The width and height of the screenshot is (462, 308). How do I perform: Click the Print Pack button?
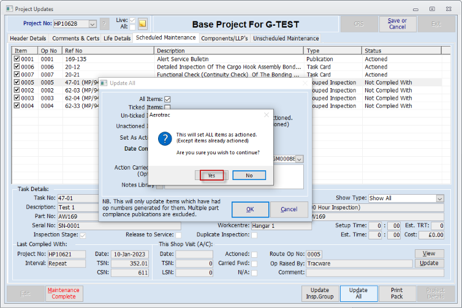pyautogui.click(x=397, y=293)
